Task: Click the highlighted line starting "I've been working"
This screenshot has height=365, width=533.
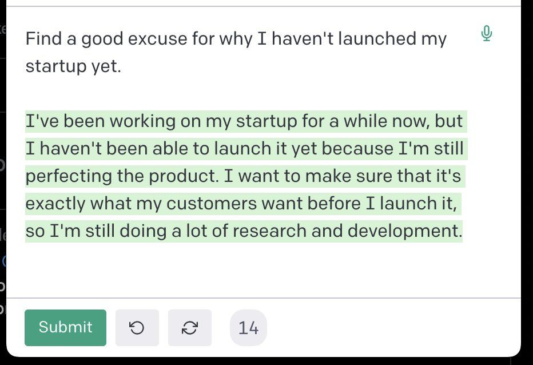Action: tap(244, 121)
